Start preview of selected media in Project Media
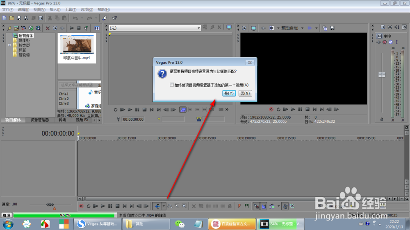 click(72, 28)
